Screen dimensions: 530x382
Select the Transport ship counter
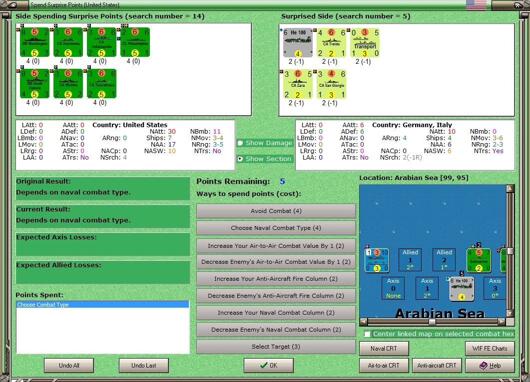[x=365, y=43]
